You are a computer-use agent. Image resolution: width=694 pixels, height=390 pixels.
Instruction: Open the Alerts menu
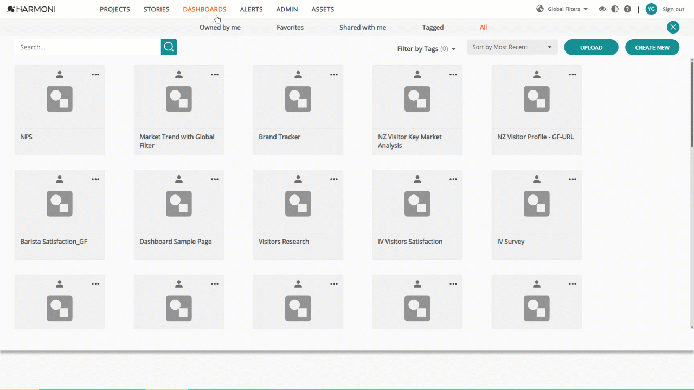pos(252,9)
